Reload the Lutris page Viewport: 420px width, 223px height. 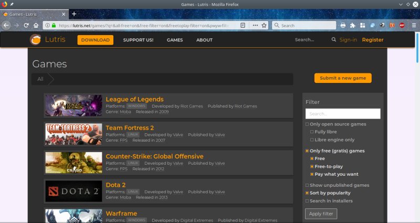[26, 25]
